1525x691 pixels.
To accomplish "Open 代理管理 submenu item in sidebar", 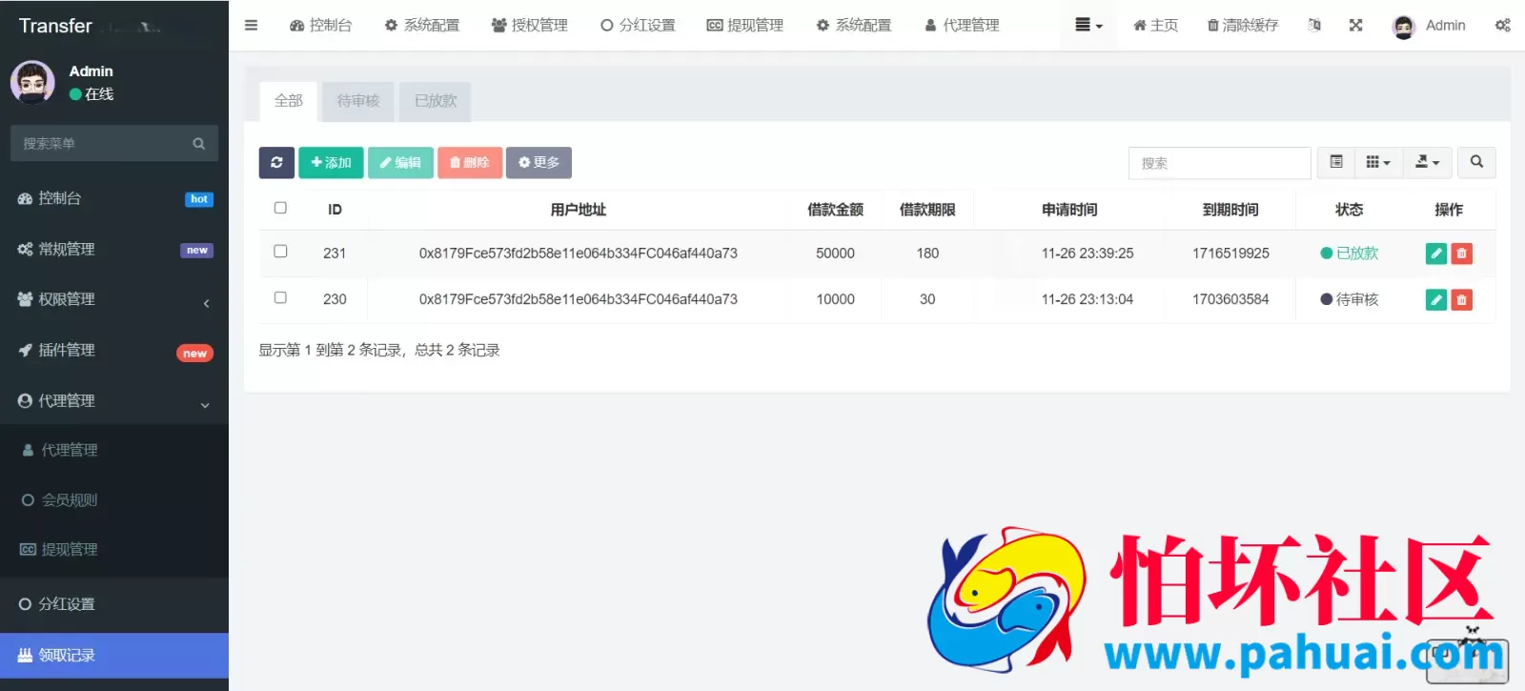I will point(114,450).
